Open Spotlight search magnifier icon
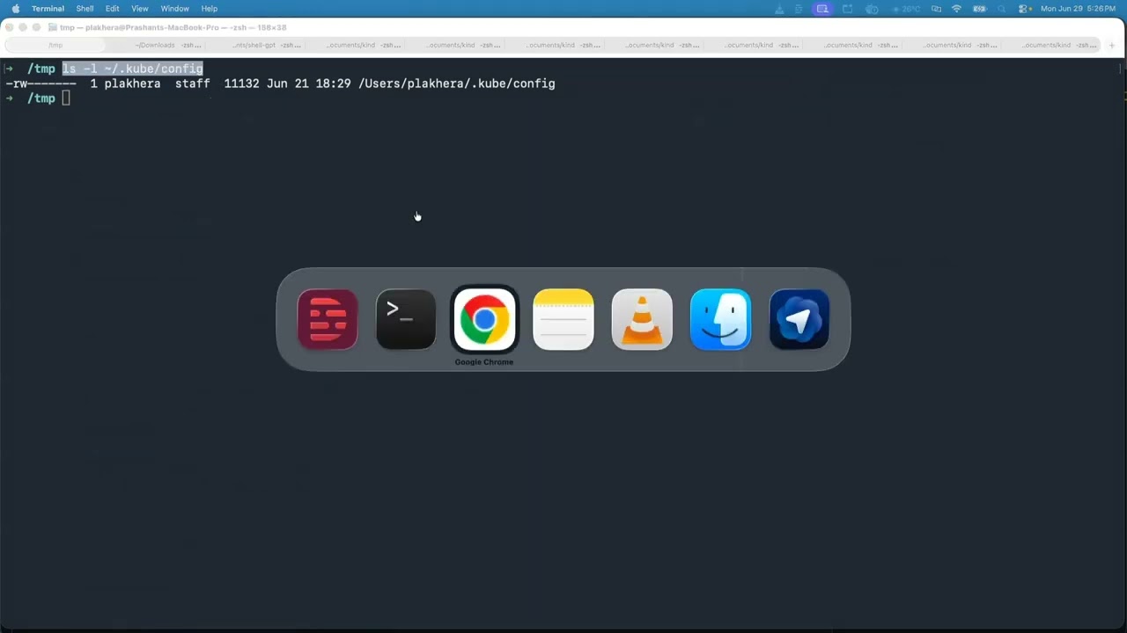This screenshot has height=633, width=1127. pos(1003,9)
